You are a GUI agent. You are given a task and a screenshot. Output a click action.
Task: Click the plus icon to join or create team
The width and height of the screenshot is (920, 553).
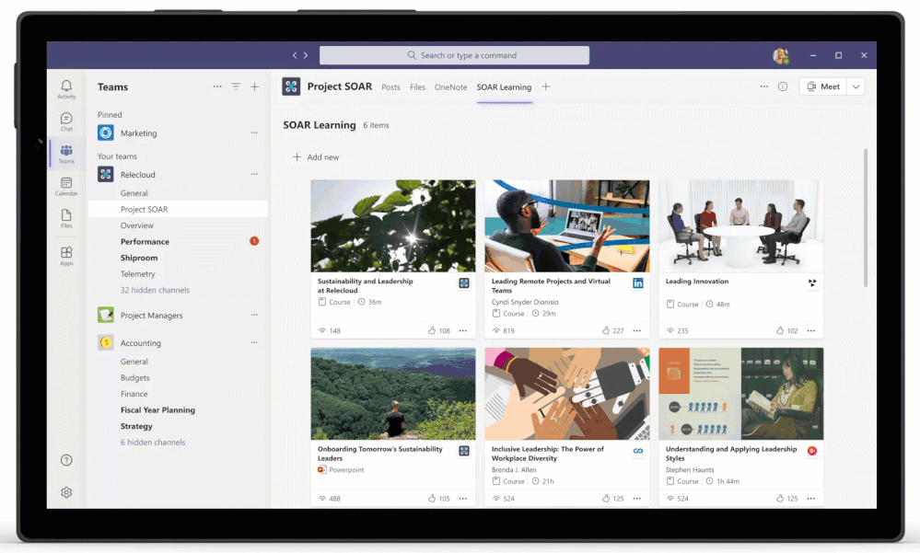coord(255,86)
